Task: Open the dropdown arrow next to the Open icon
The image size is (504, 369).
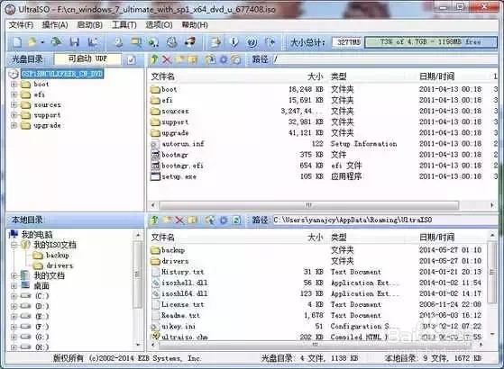Action: [42, 42]
